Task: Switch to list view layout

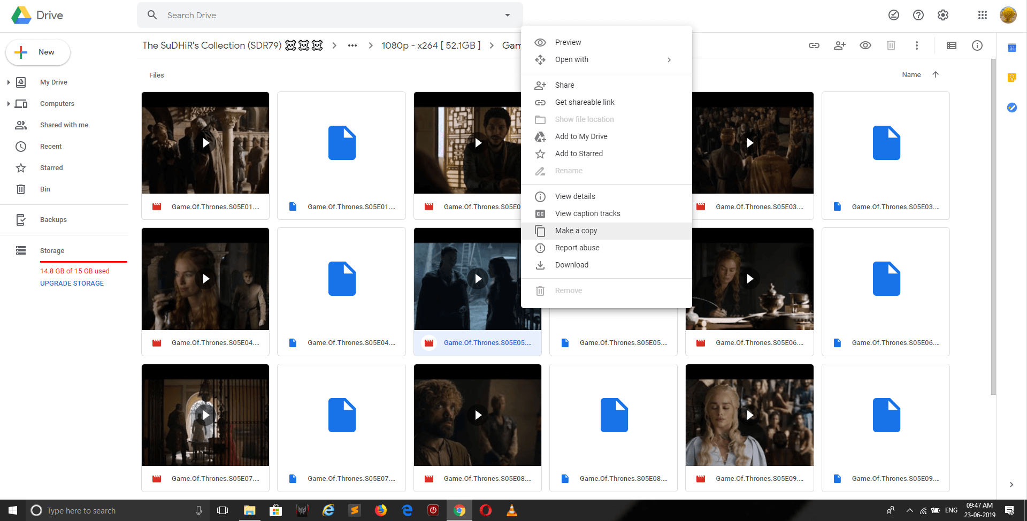Action: (x=952, y=45)
